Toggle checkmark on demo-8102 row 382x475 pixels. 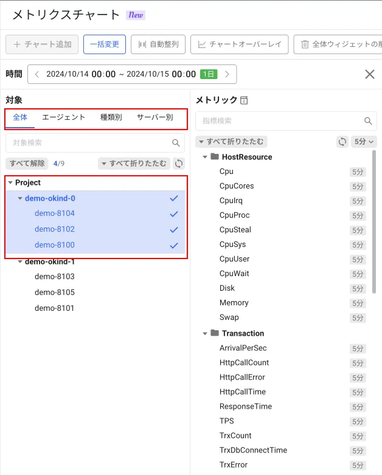174,230
